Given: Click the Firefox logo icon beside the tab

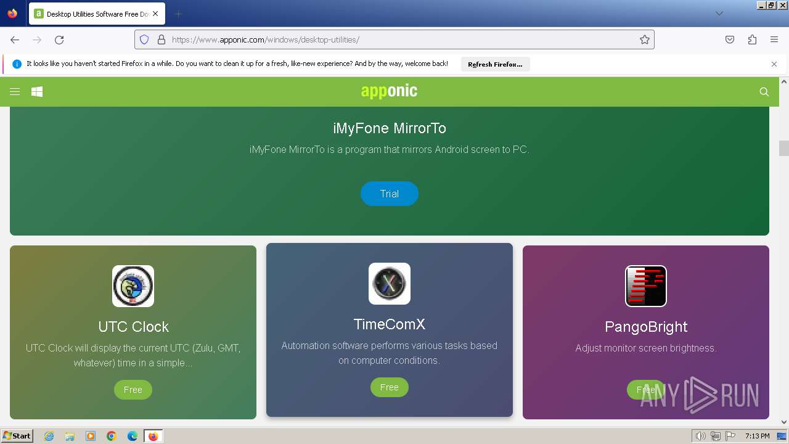Looking at the screenshot, I should pyautogui.click(x=12, y=14).
